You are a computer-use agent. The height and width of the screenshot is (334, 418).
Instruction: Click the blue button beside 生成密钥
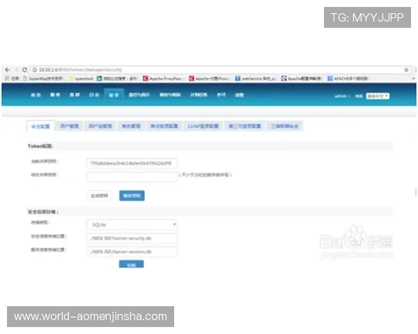tap(131, 196)
